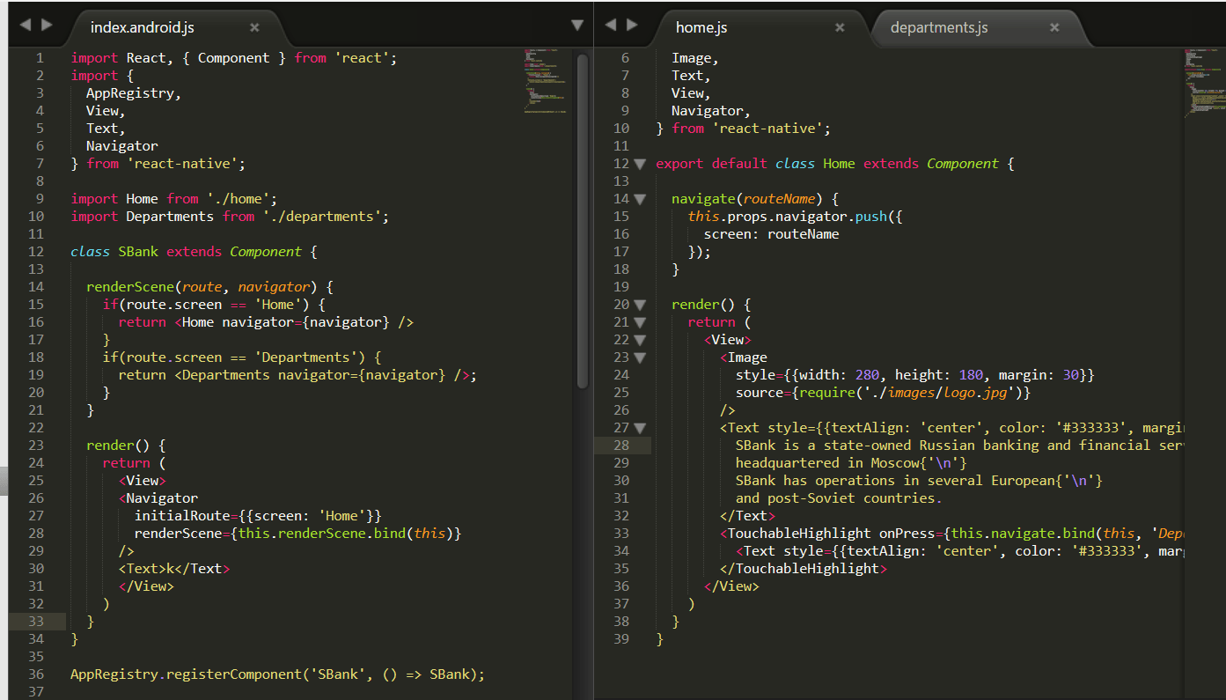This screenshot has height=700, width=1226.
Task: Click the next-tab arrow in the left pane
Action: 47,25
